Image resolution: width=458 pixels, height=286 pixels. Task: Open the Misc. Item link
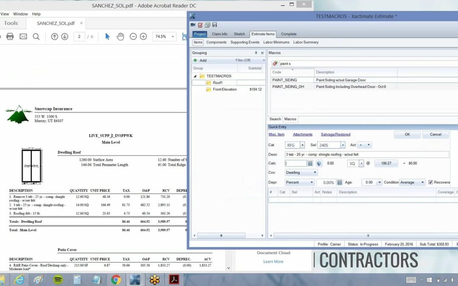pos(276,135)
